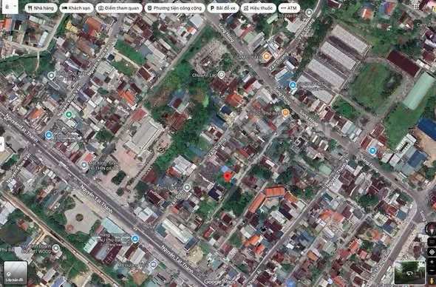Filter map by Nhà hàng restaurants

[x=41, y=8]
